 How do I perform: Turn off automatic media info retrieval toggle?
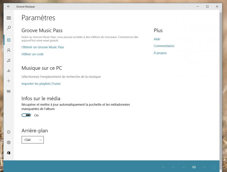point(26,115)
